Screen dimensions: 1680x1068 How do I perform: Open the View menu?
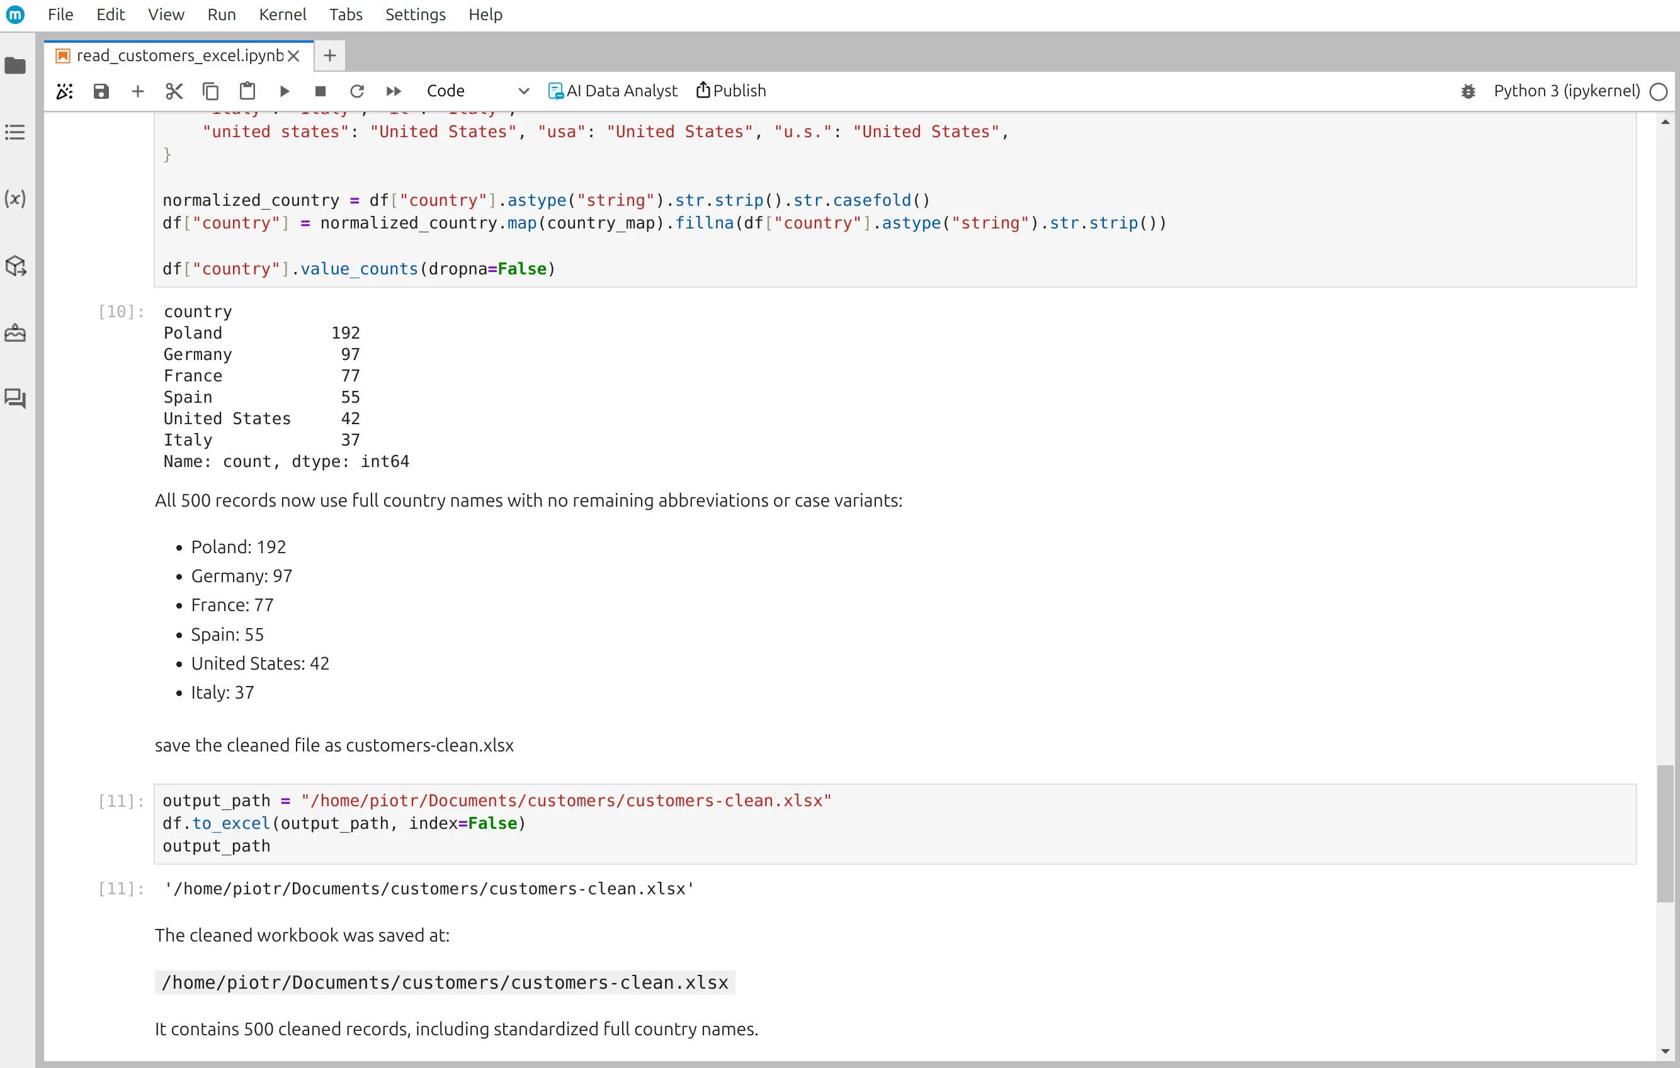click(x=166, y=14)
